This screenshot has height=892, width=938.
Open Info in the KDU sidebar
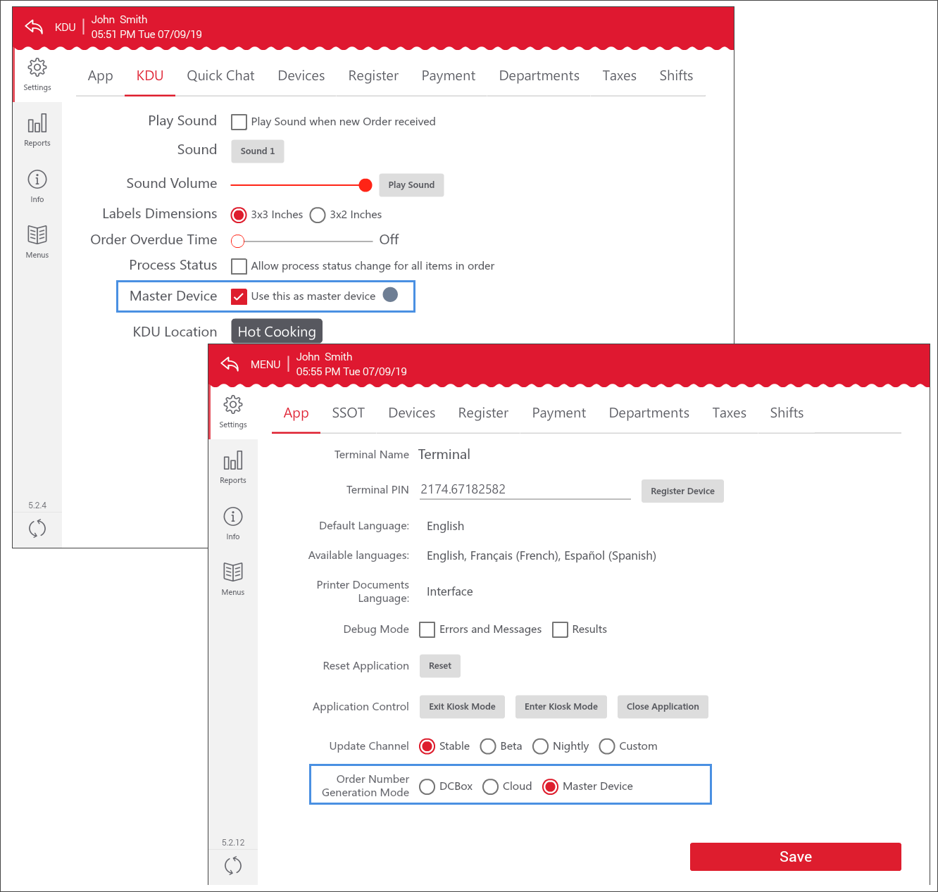tap(37, 186)
